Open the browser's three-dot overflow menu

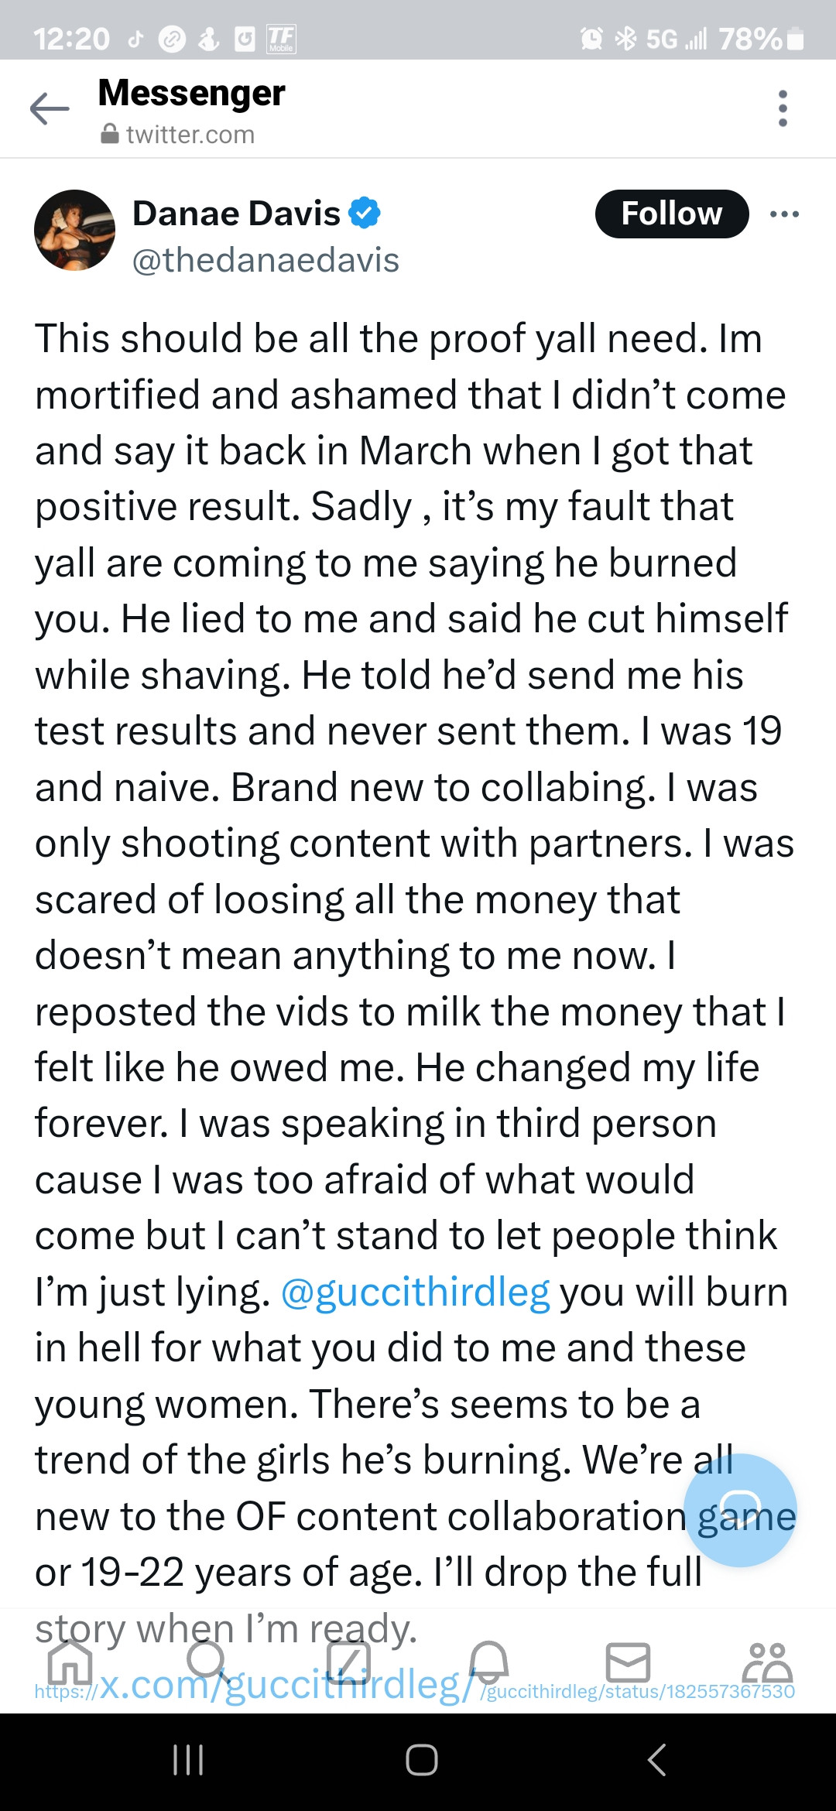pos(783,108)
